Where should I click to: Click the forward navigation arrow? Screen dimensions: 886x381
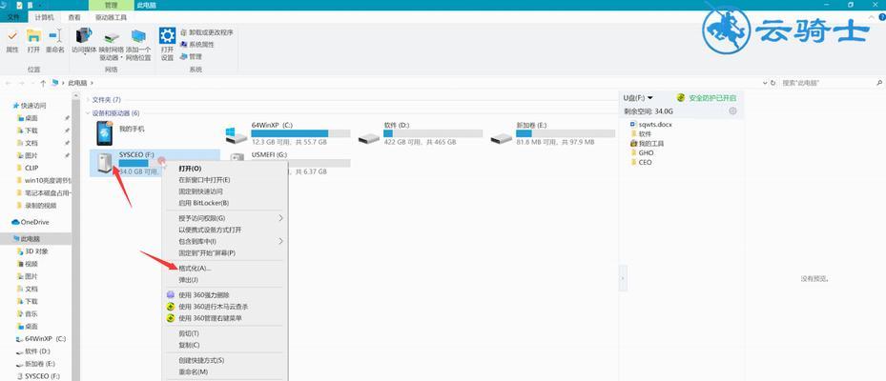tap(22, 83)
